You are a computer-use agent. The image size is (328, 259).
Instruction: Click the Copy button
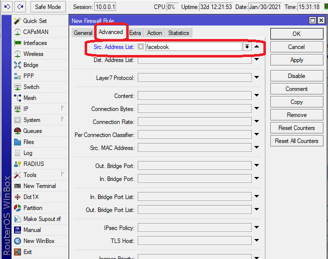[296, 102]
